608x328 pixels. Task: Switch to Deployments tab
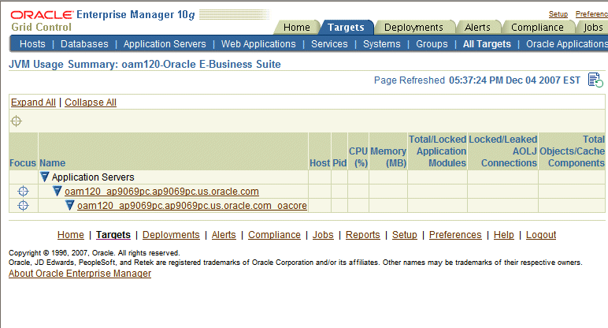413,27
